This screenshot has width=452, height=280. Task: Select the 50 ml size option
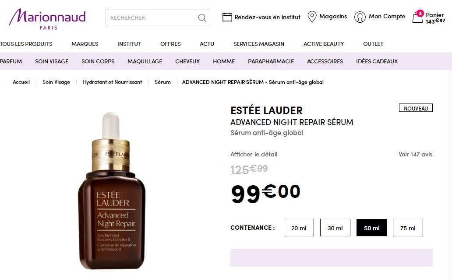pyautogui.click(x=371, y=228)
